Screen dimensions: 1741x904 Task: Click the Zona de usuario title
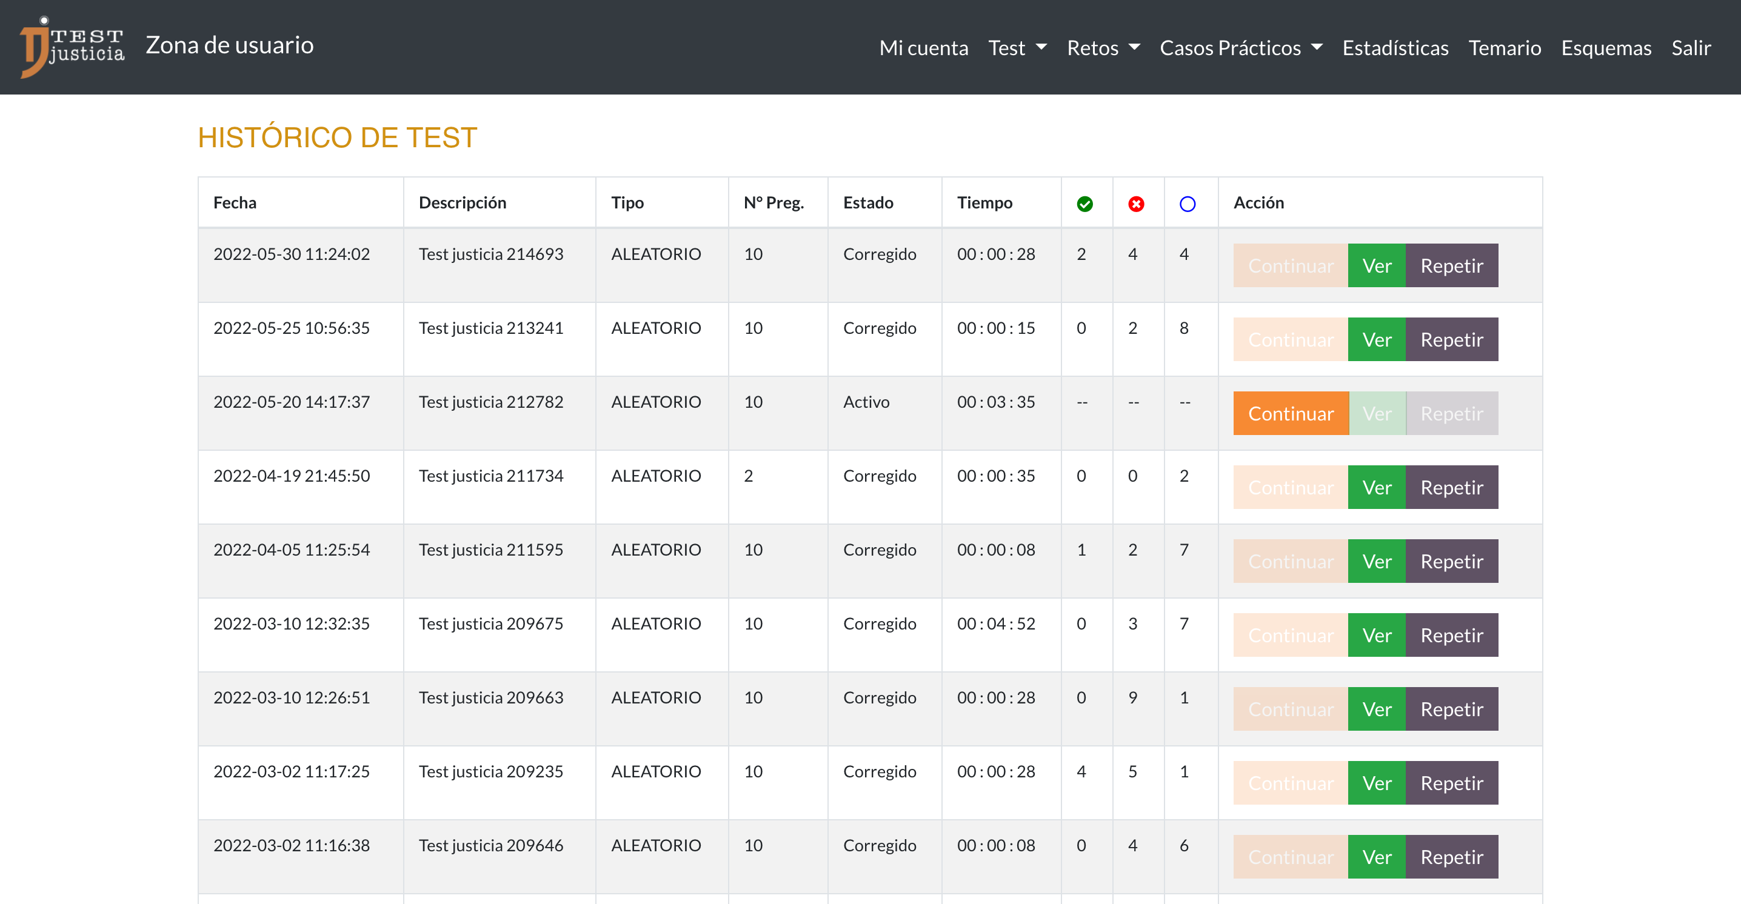click(x=230, y=45)
